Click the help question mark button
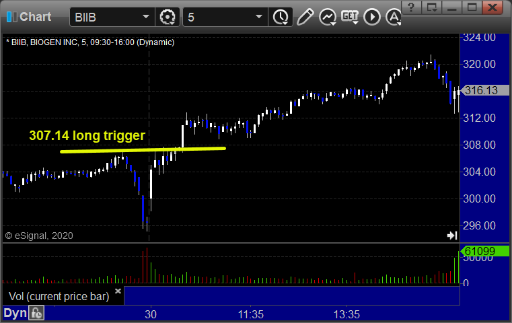 coord(412,7)
